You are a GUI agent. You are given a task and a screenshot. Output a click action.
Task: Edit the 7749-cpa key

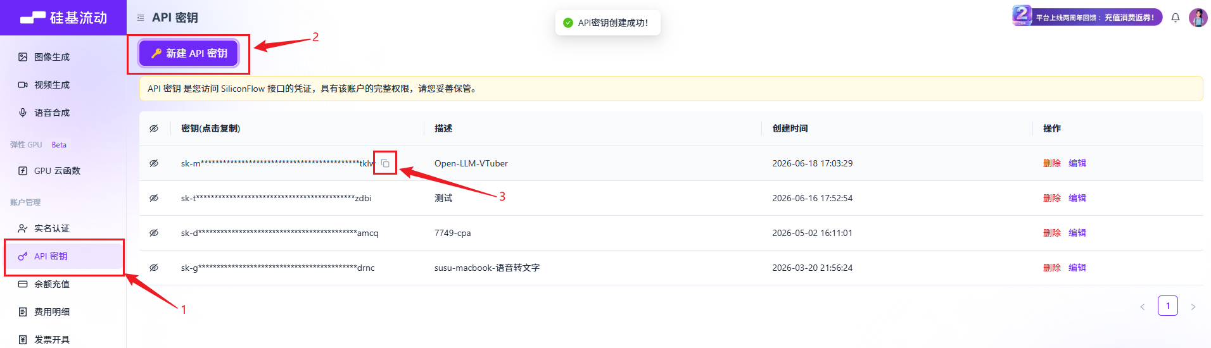1077,233
